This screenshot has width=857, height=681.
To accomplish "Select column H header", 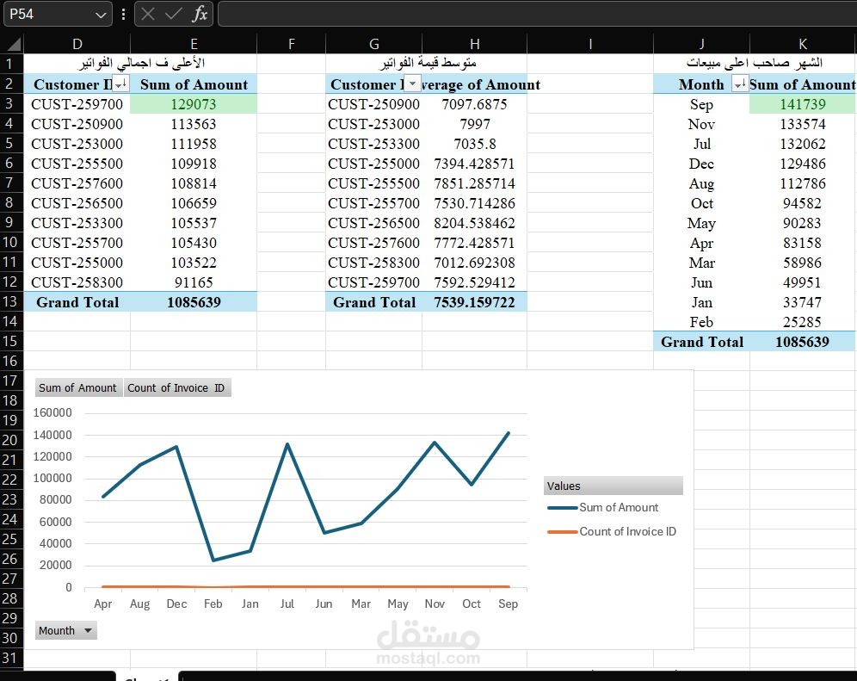I will [x=474, y=44].
